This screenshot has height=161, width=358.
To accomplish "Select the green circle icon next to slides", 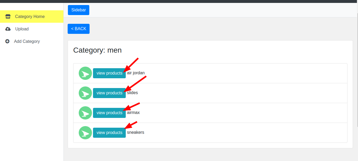I will 85,93.
